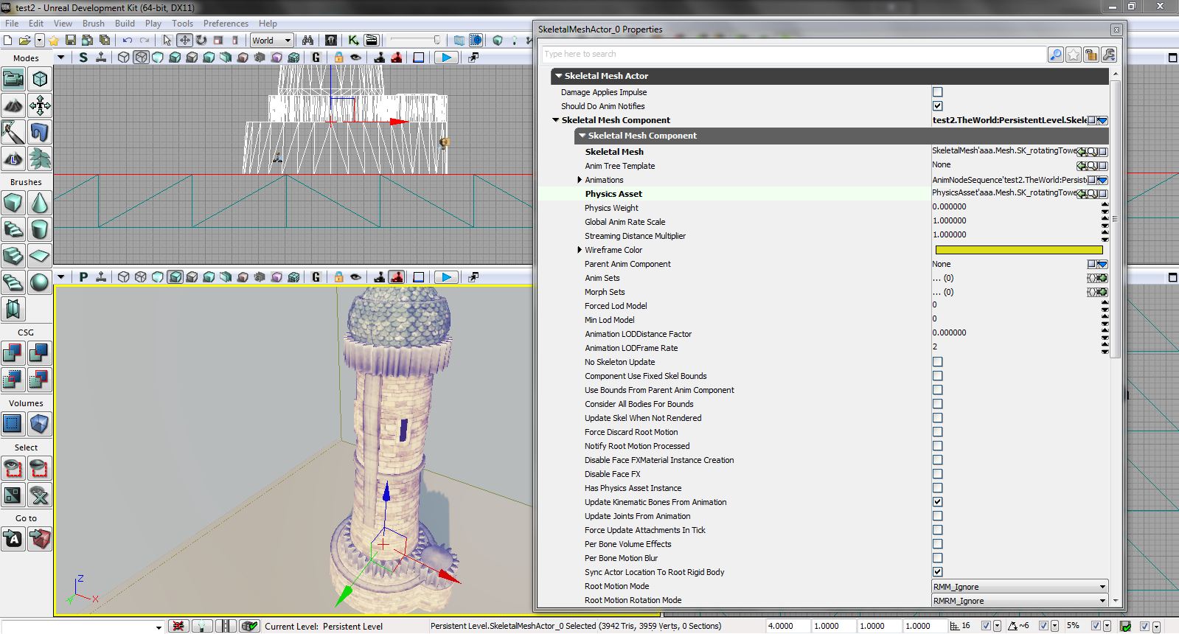Click the save level floppy icon
This screenshot has height=634, width=1179.
click(71, 41)
